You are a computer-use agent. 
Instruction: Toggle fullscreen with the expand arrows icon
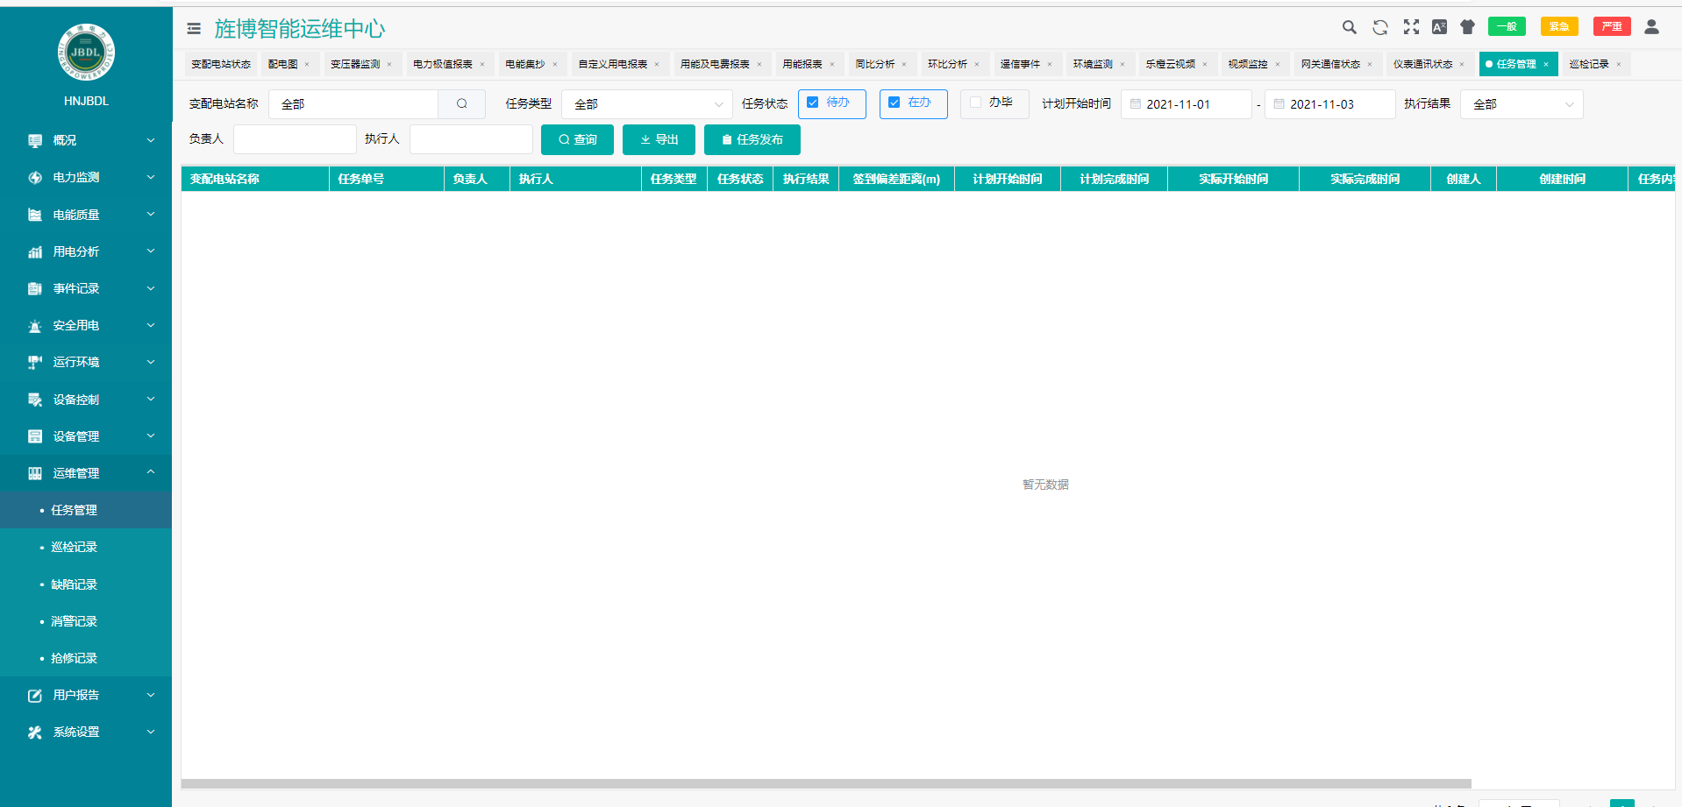1411,27
